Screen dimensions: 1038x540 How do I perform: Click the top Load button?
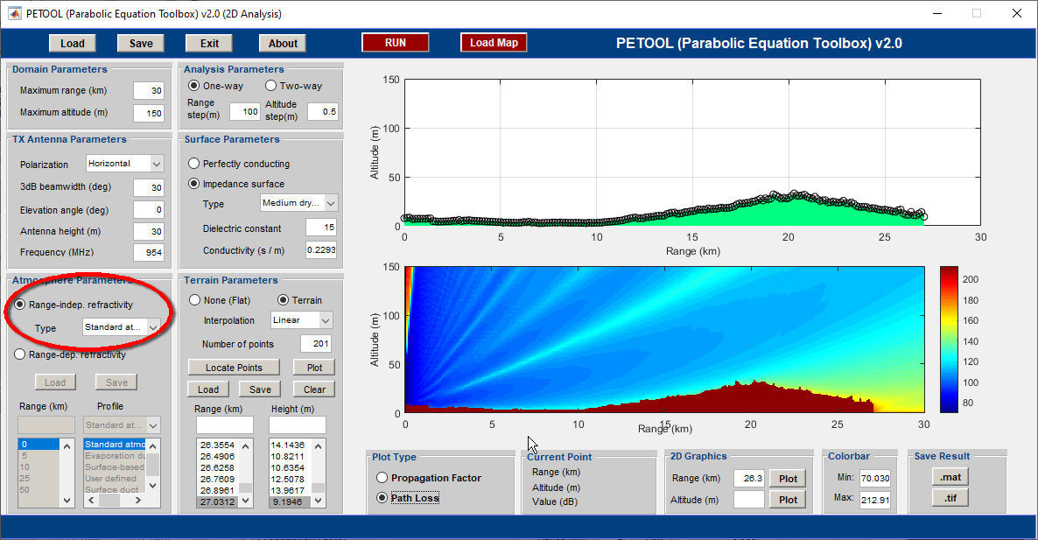72,43
